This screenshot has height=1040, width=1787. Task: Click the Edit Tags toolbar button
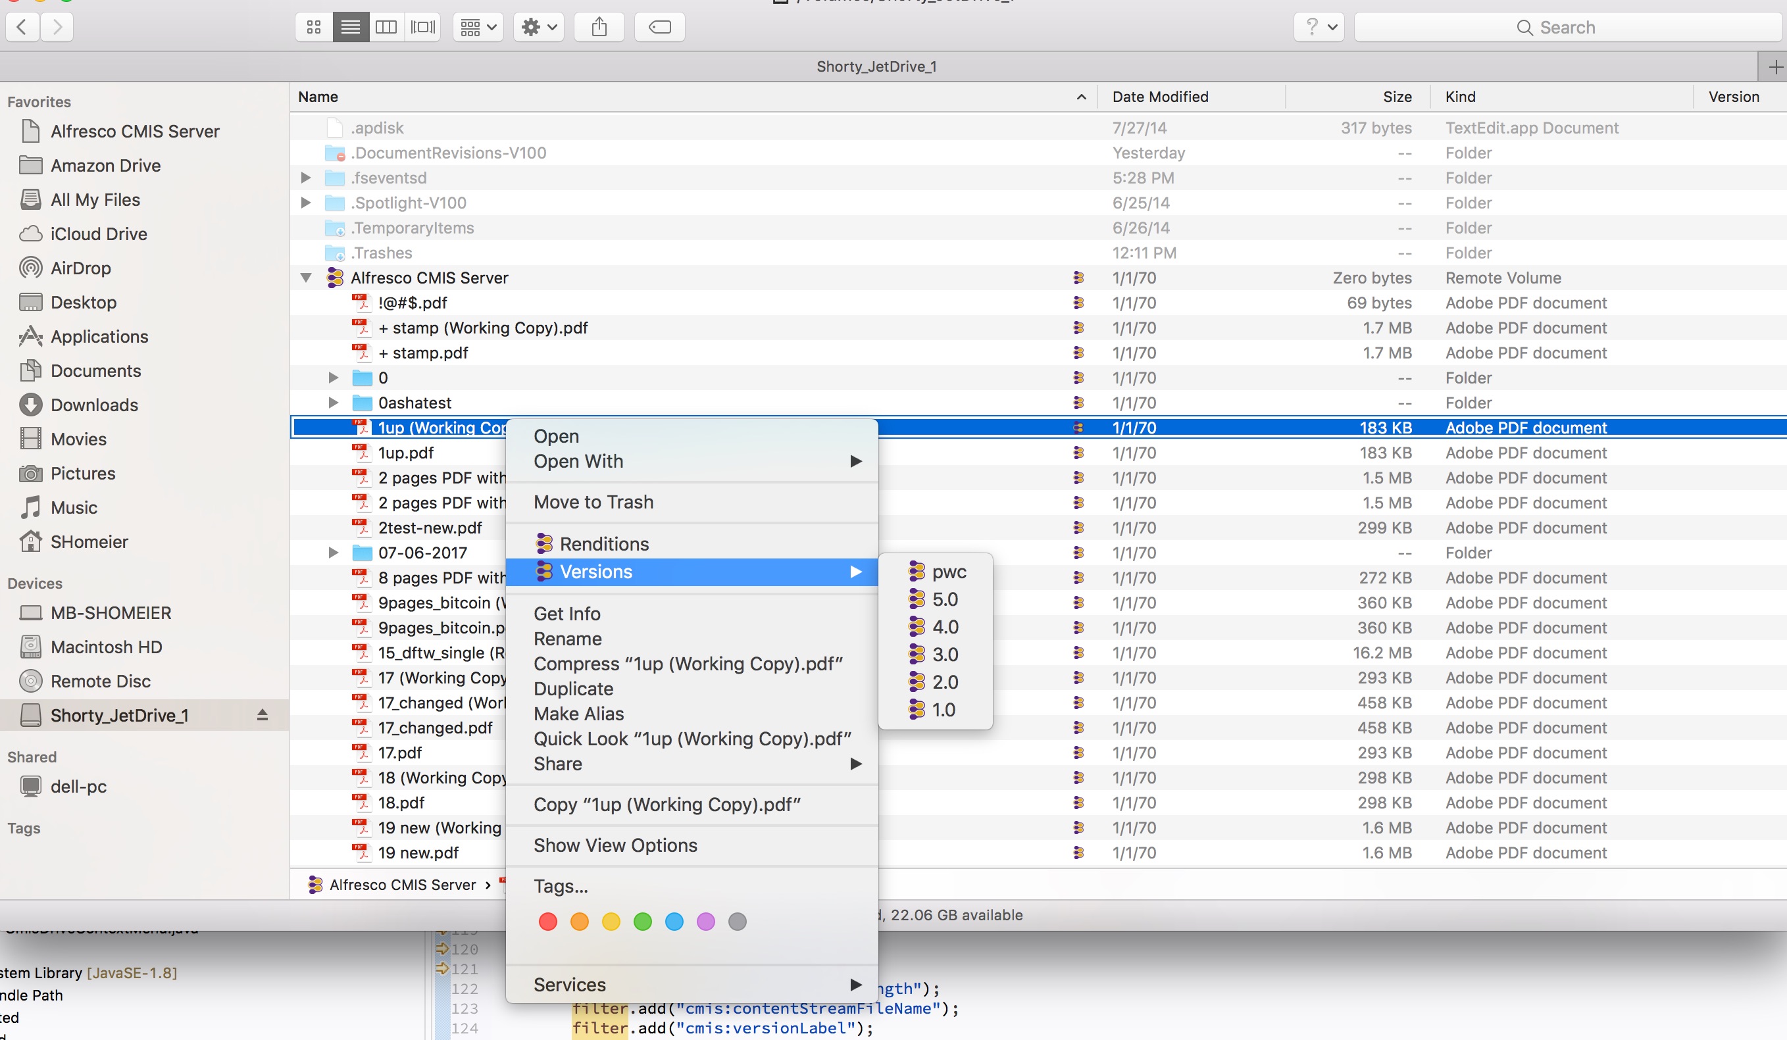(x=659, y=27)
